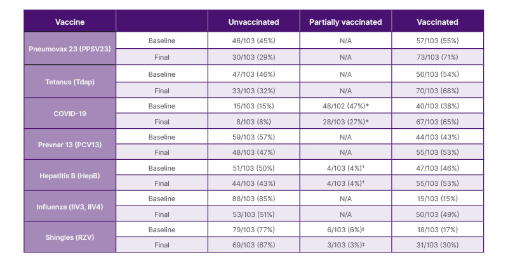
Task: Select the Vaccinated column header
Action: 438,22
